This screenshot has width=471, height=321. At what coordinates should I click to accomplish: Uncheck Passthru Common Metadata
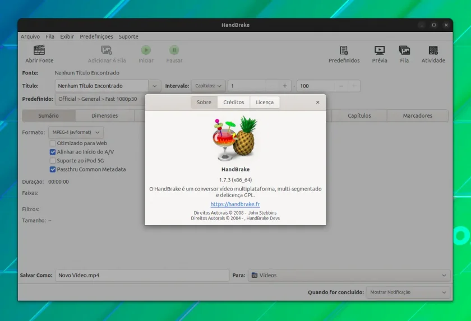[x=53, y=169]
